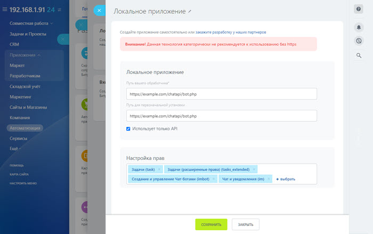Click the Путь вашего обработчика input field
373x234 pixels.
(222, 94)
